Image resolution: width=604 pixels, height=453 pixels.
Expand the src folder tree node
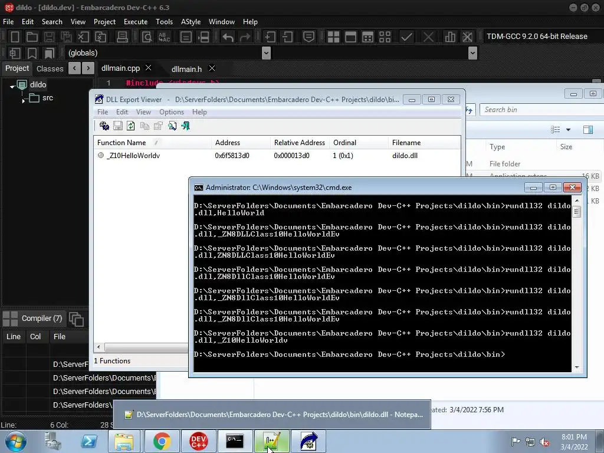point(24,100)
